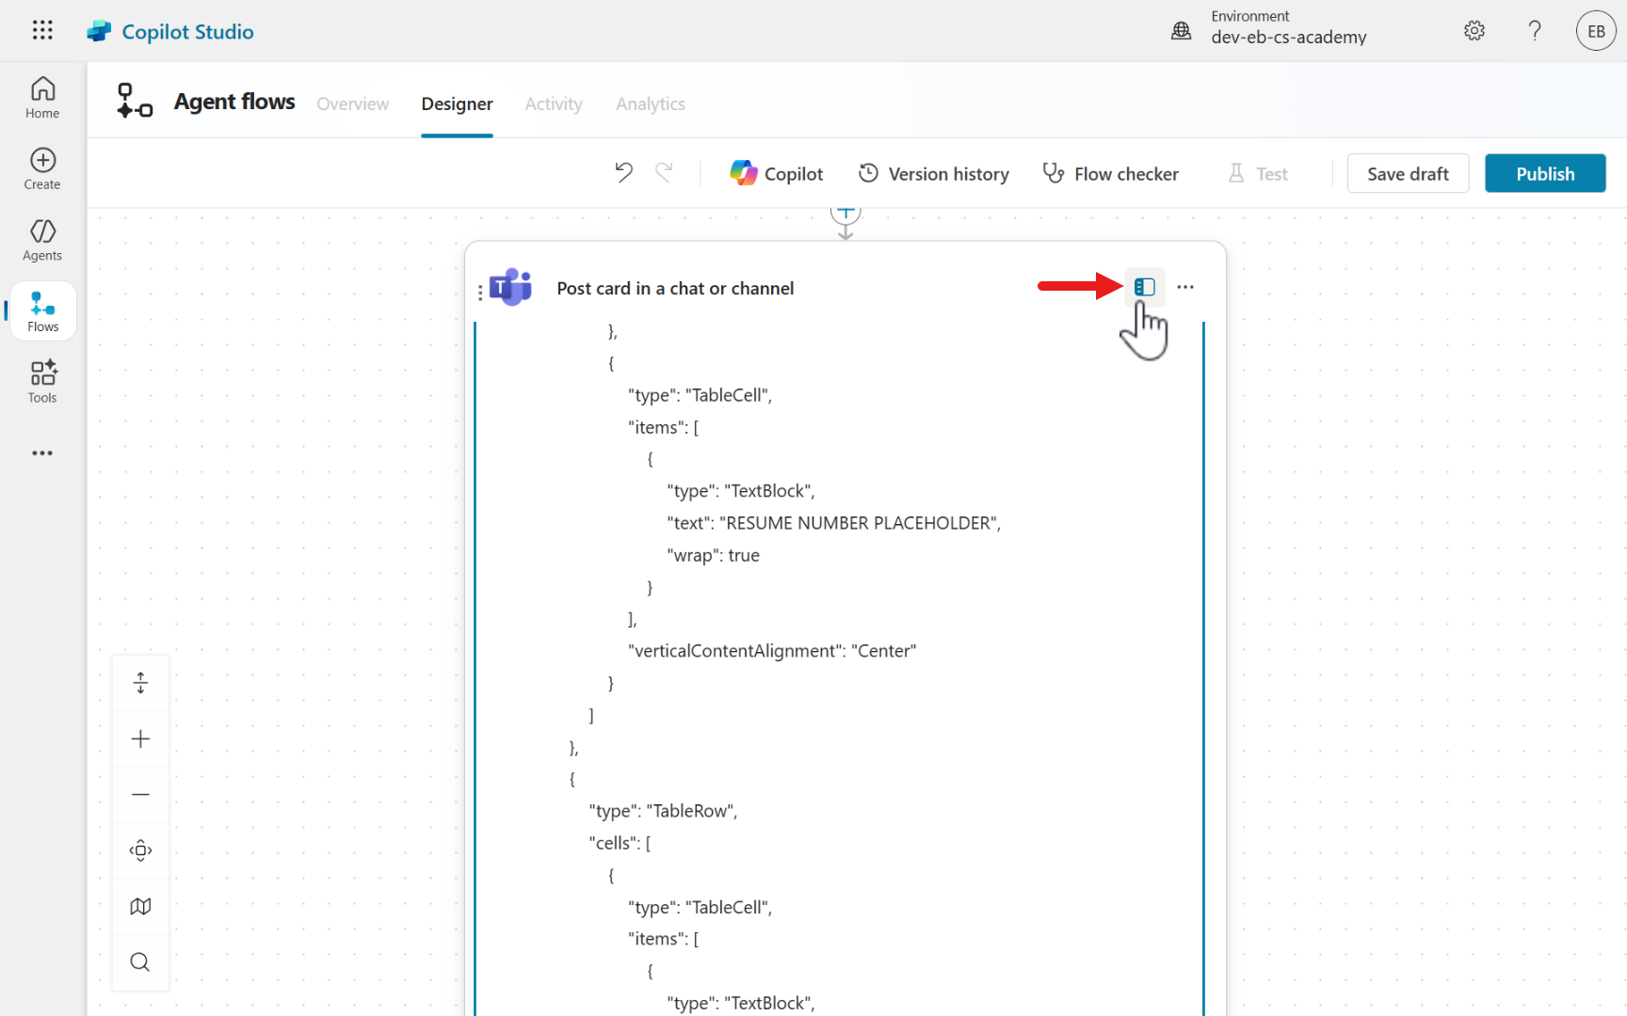This screenshot has width=1627, height=1016.
Task: Toggle the action side panel icon
Action: click(x=1144, y=287)
